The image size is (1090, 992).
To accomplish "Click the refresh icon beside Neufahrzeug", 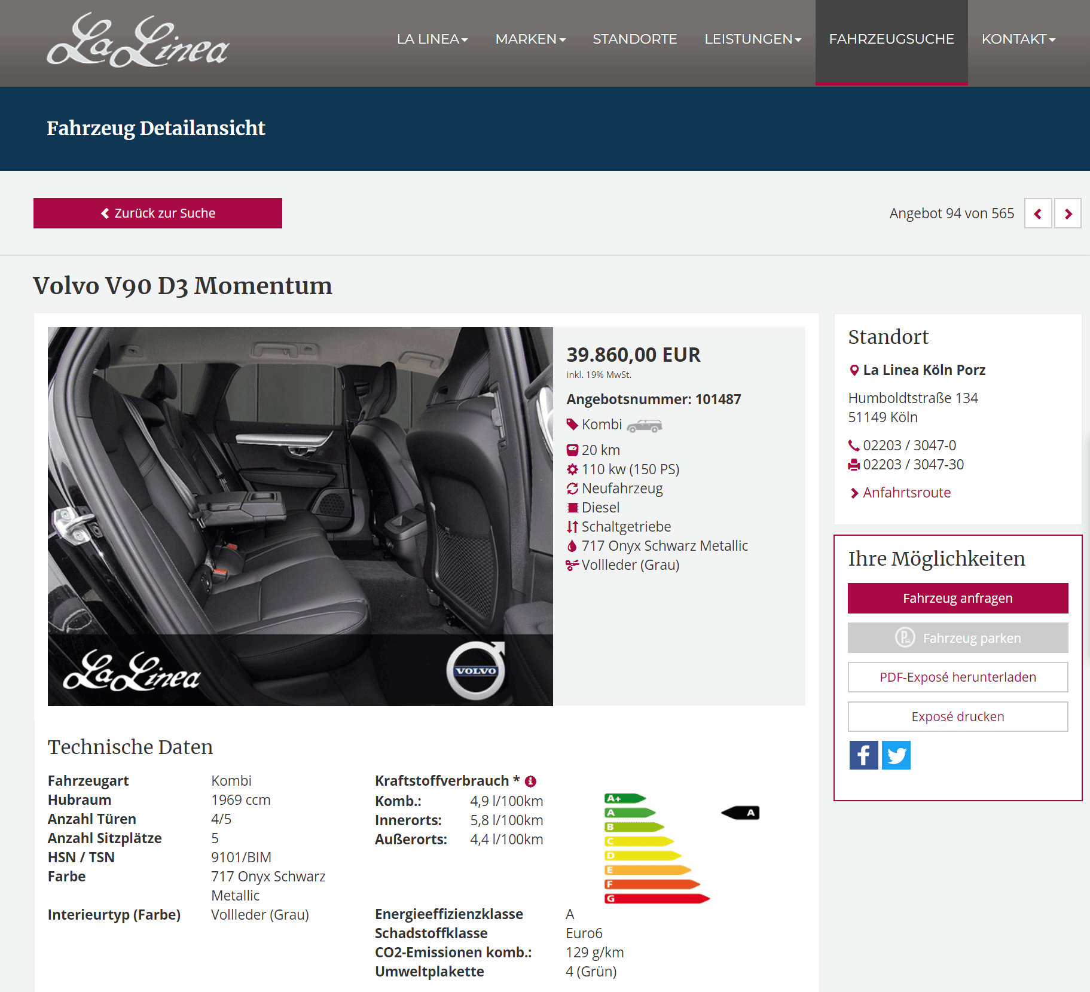I will point(572,489).
